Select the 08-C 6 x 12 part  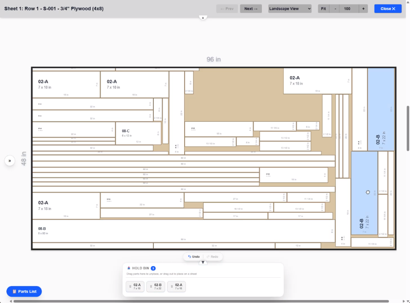(x=138, y=133)
